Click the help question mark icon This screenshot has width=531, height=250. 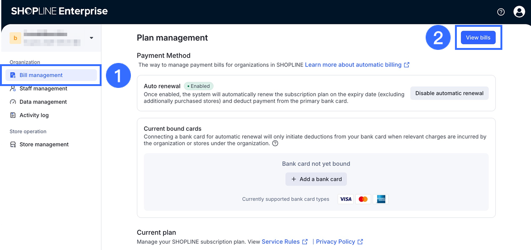501,12
